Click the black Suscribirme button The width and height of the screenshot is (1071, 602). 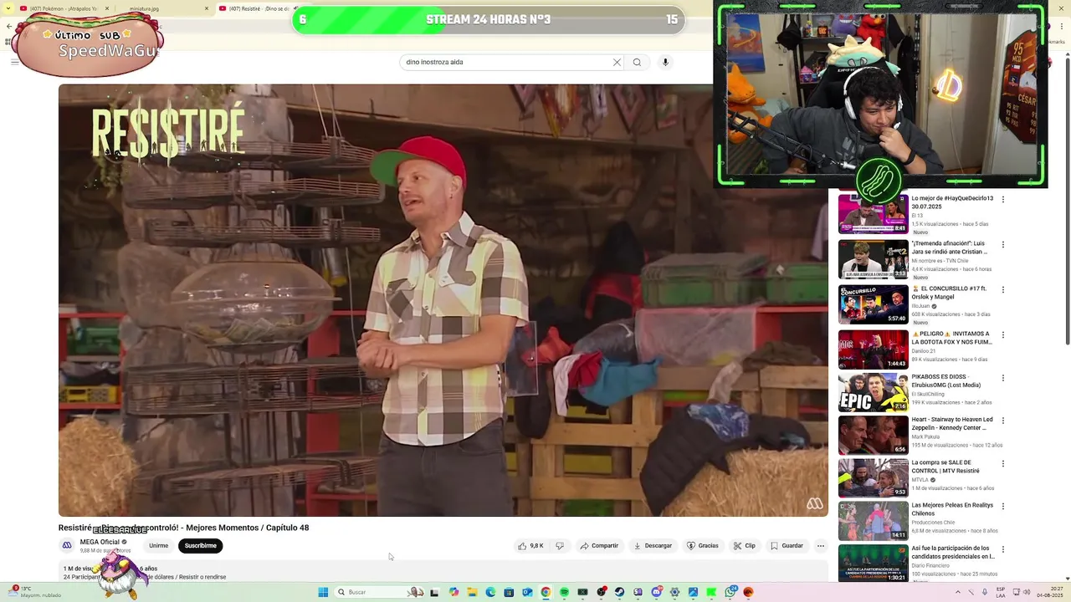pyautogui.click(x=200, y=546)
